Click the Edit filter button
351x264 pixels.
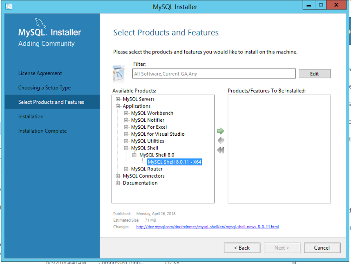pyautogui.click(x=314, y=74)
